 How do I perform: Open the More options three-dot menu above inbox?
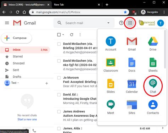click(x=80, y=35)
